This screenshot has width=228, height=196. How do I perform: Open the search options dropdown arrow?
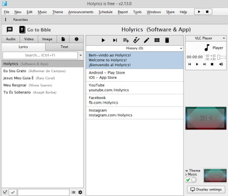pyautogui.click(x=81, y=55)
